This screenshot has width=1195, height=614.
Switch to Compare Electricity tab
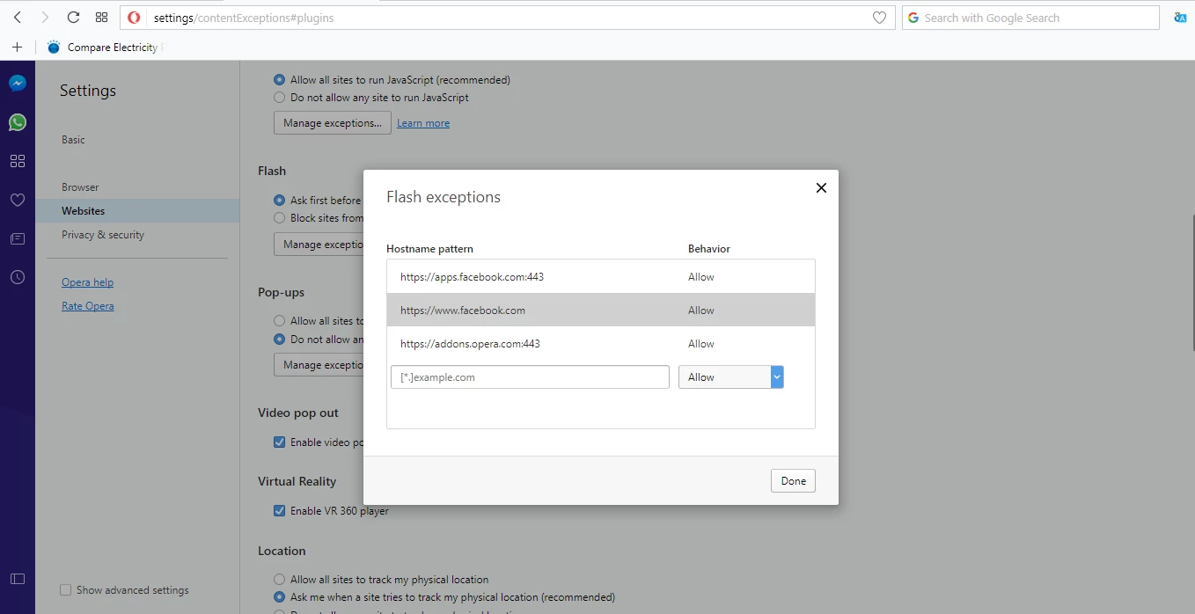coord(105,48)
